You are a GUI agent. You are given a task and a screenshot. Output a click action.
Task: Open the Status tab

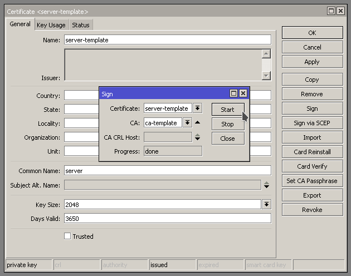80,25
